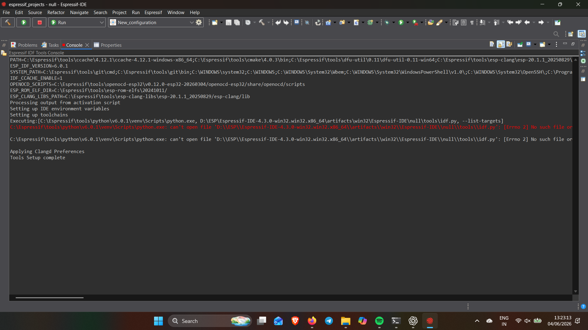
Task: Click the New wizard toolbar icon
Action: click(215, 22)
